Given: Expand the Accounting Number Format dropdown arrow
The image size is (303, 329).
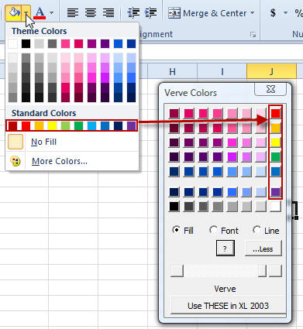Looking at the screenshot, I should tap(285, 12).
